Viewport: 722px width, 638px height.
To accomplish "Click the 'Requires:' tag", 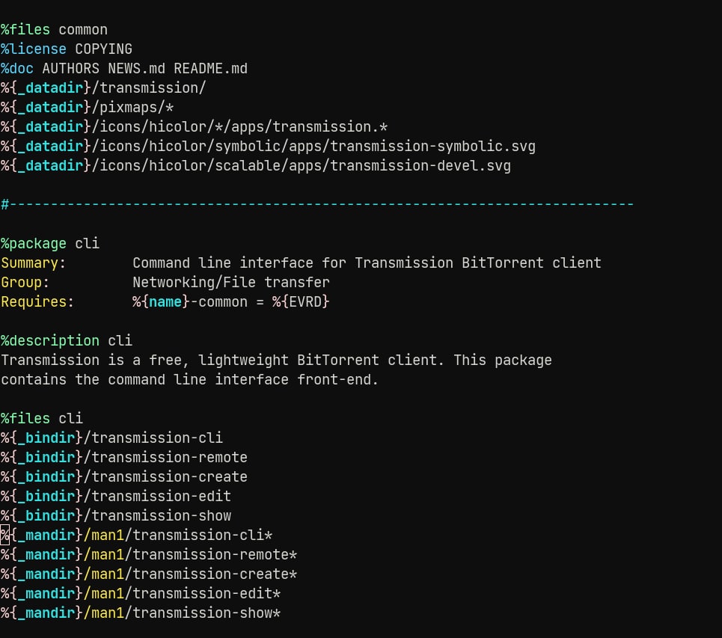I will tap(37, 302).
